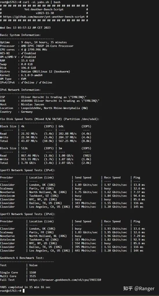The width and height of the screenshot is (159, 296).
Task: Click the 'fio Disk Speed Tests' heading
Action: point(50,119)
